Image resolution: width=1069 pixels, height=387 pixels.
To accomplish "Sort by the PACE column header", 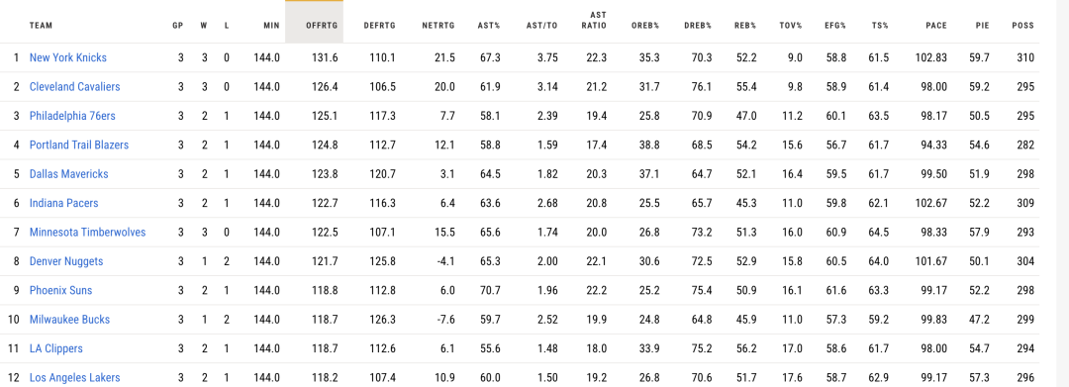I will 936,25.
